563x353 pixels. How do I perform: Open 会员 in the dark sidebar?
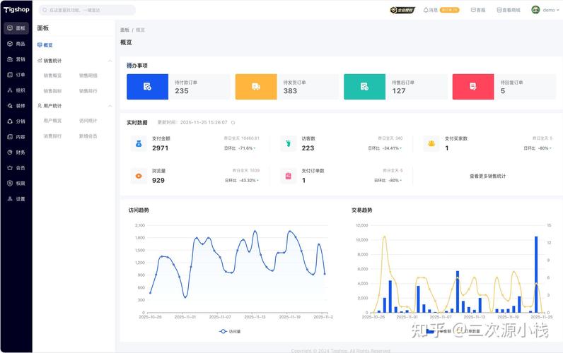pos(16,168)
